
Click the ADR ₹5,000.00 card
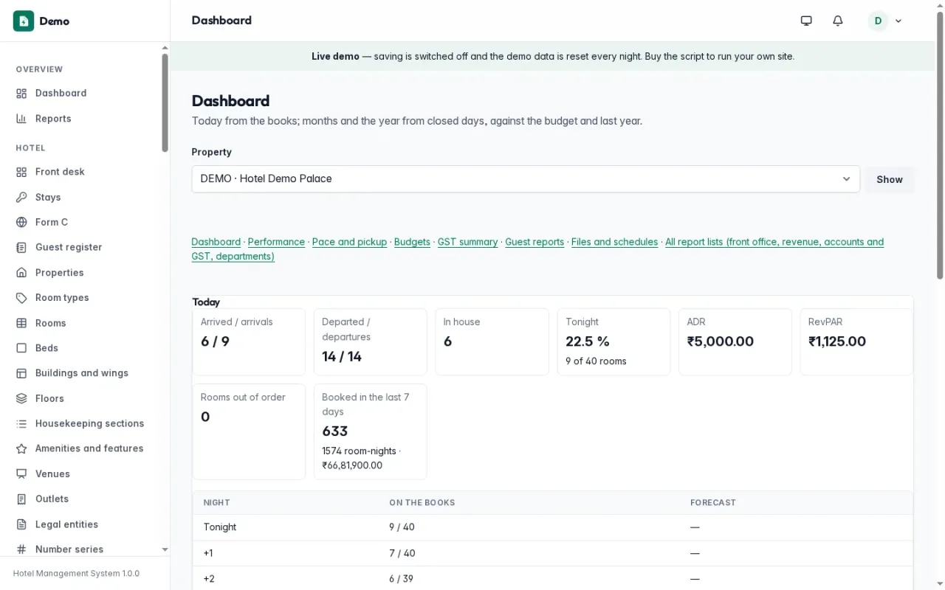pyautogui.click(x=735, y=342)
